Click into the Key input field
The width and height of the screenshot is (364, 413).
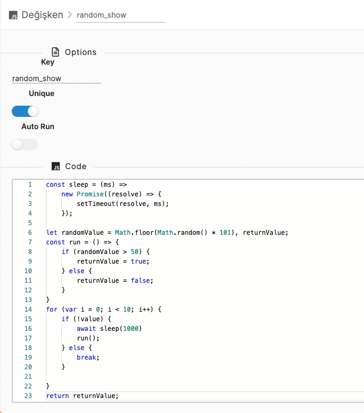point(56,78)
